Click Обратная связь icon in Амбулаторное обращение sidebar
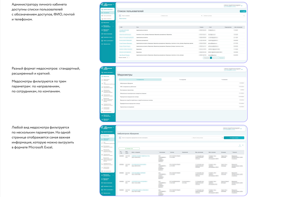 click(102, 193)
